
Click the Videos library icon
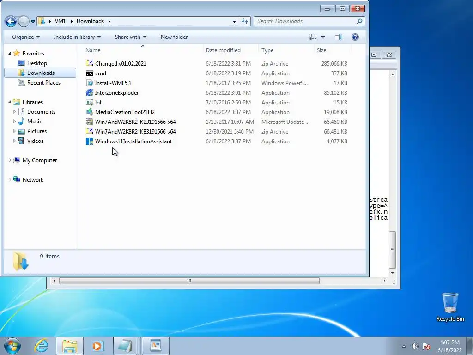pos(21,141)
